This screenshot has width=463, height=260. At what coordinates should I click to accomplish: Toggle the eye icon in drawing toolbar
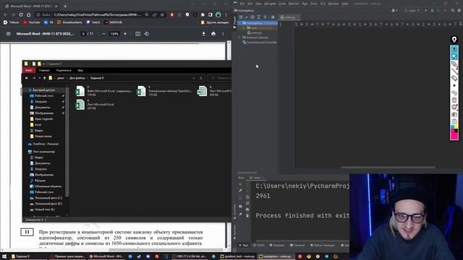coord(454,49)
